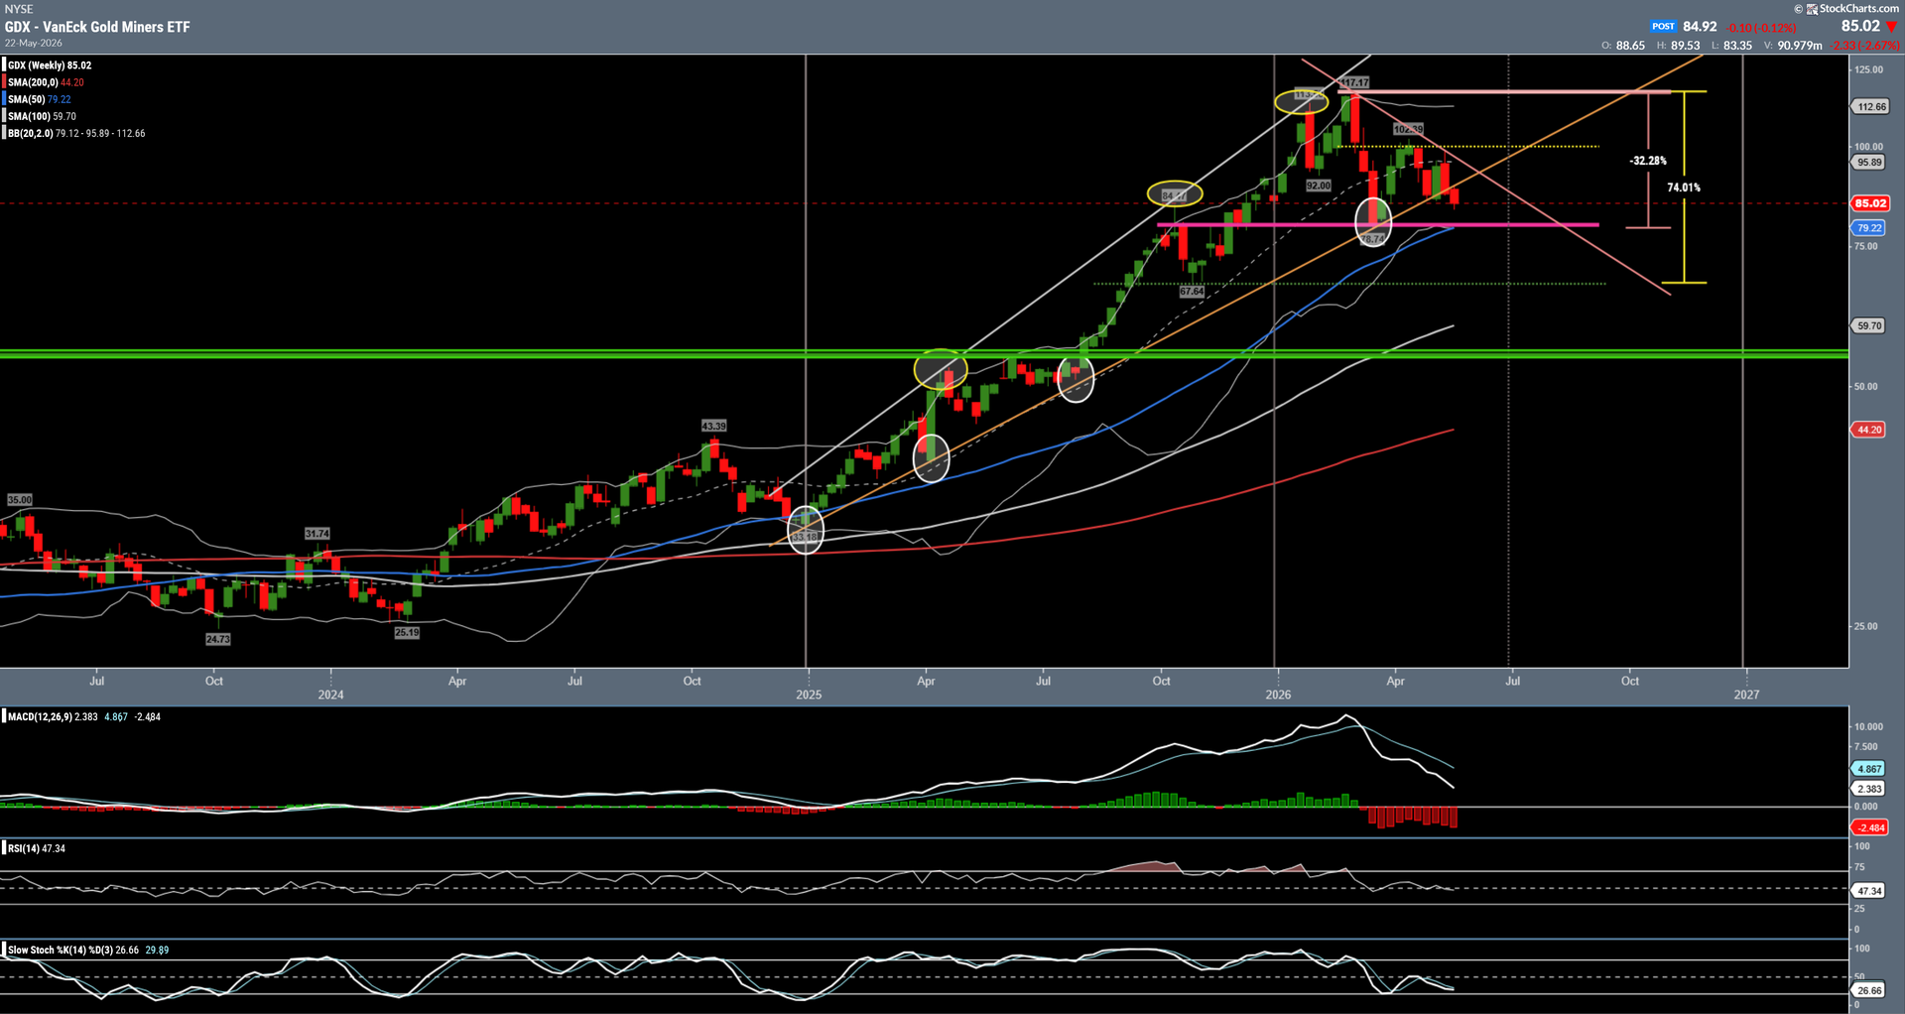The height and width of the screenshot is (1014, 1905).
Task: Click the blue POST badge
Action: pyautogui.click(x=1664, y=27)
